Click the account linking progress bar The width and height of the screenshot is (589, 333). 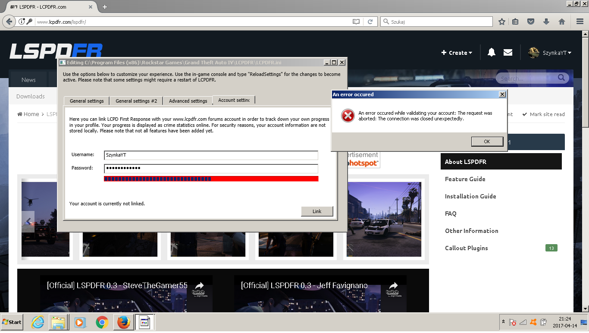click(x=211, y=179)
